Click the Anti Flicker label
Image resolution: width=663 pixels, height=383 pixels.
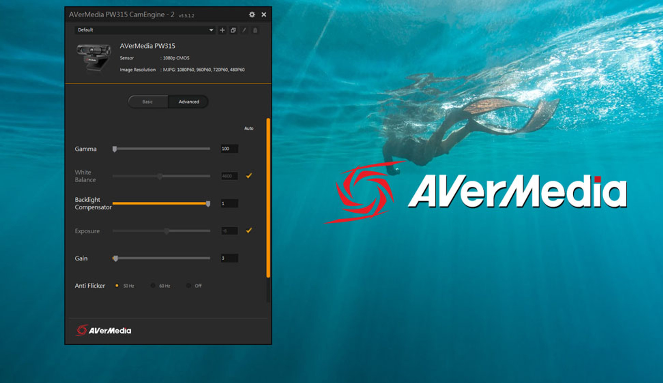[90, 286]
